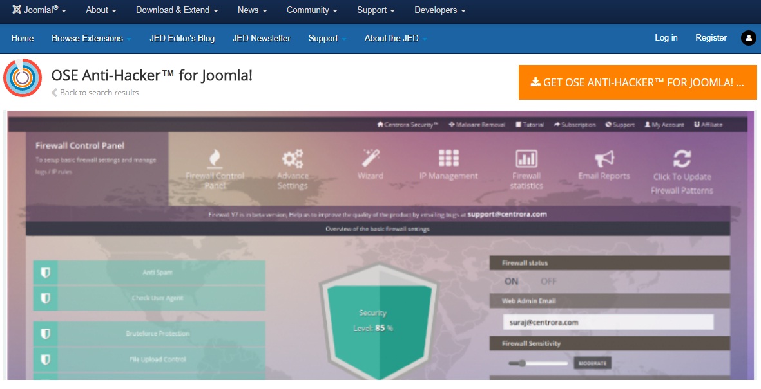
Task: Expand the About top menu
Action: [101, 10]
